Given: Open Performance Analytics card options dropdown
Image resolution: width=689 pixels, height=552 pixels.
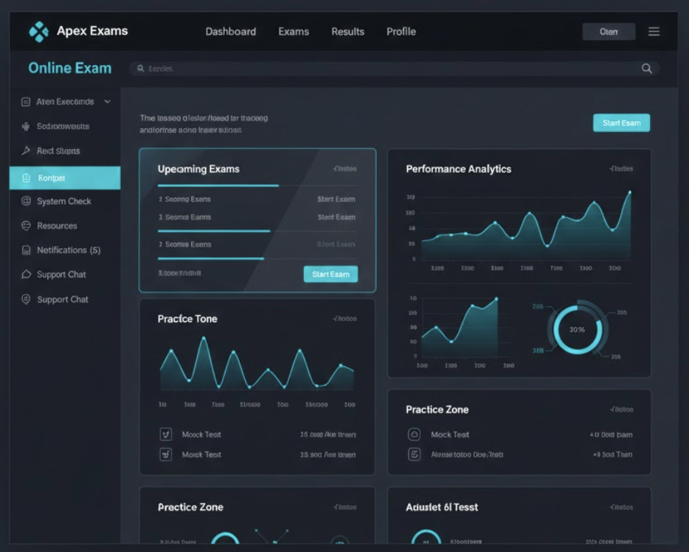Looking at the screenshot, I should (621, 169).
